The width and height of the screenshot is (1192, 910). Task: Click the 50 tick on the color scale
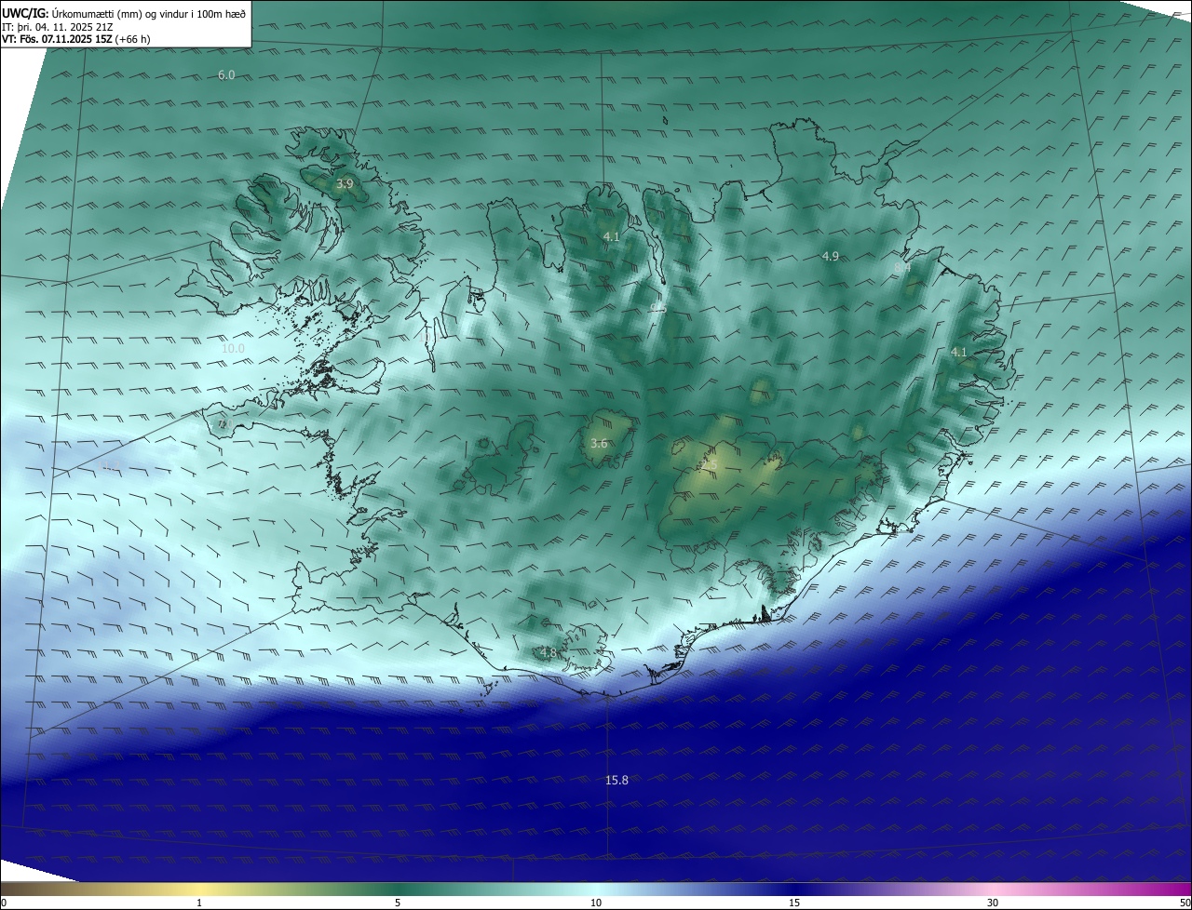click(1185, 903)
